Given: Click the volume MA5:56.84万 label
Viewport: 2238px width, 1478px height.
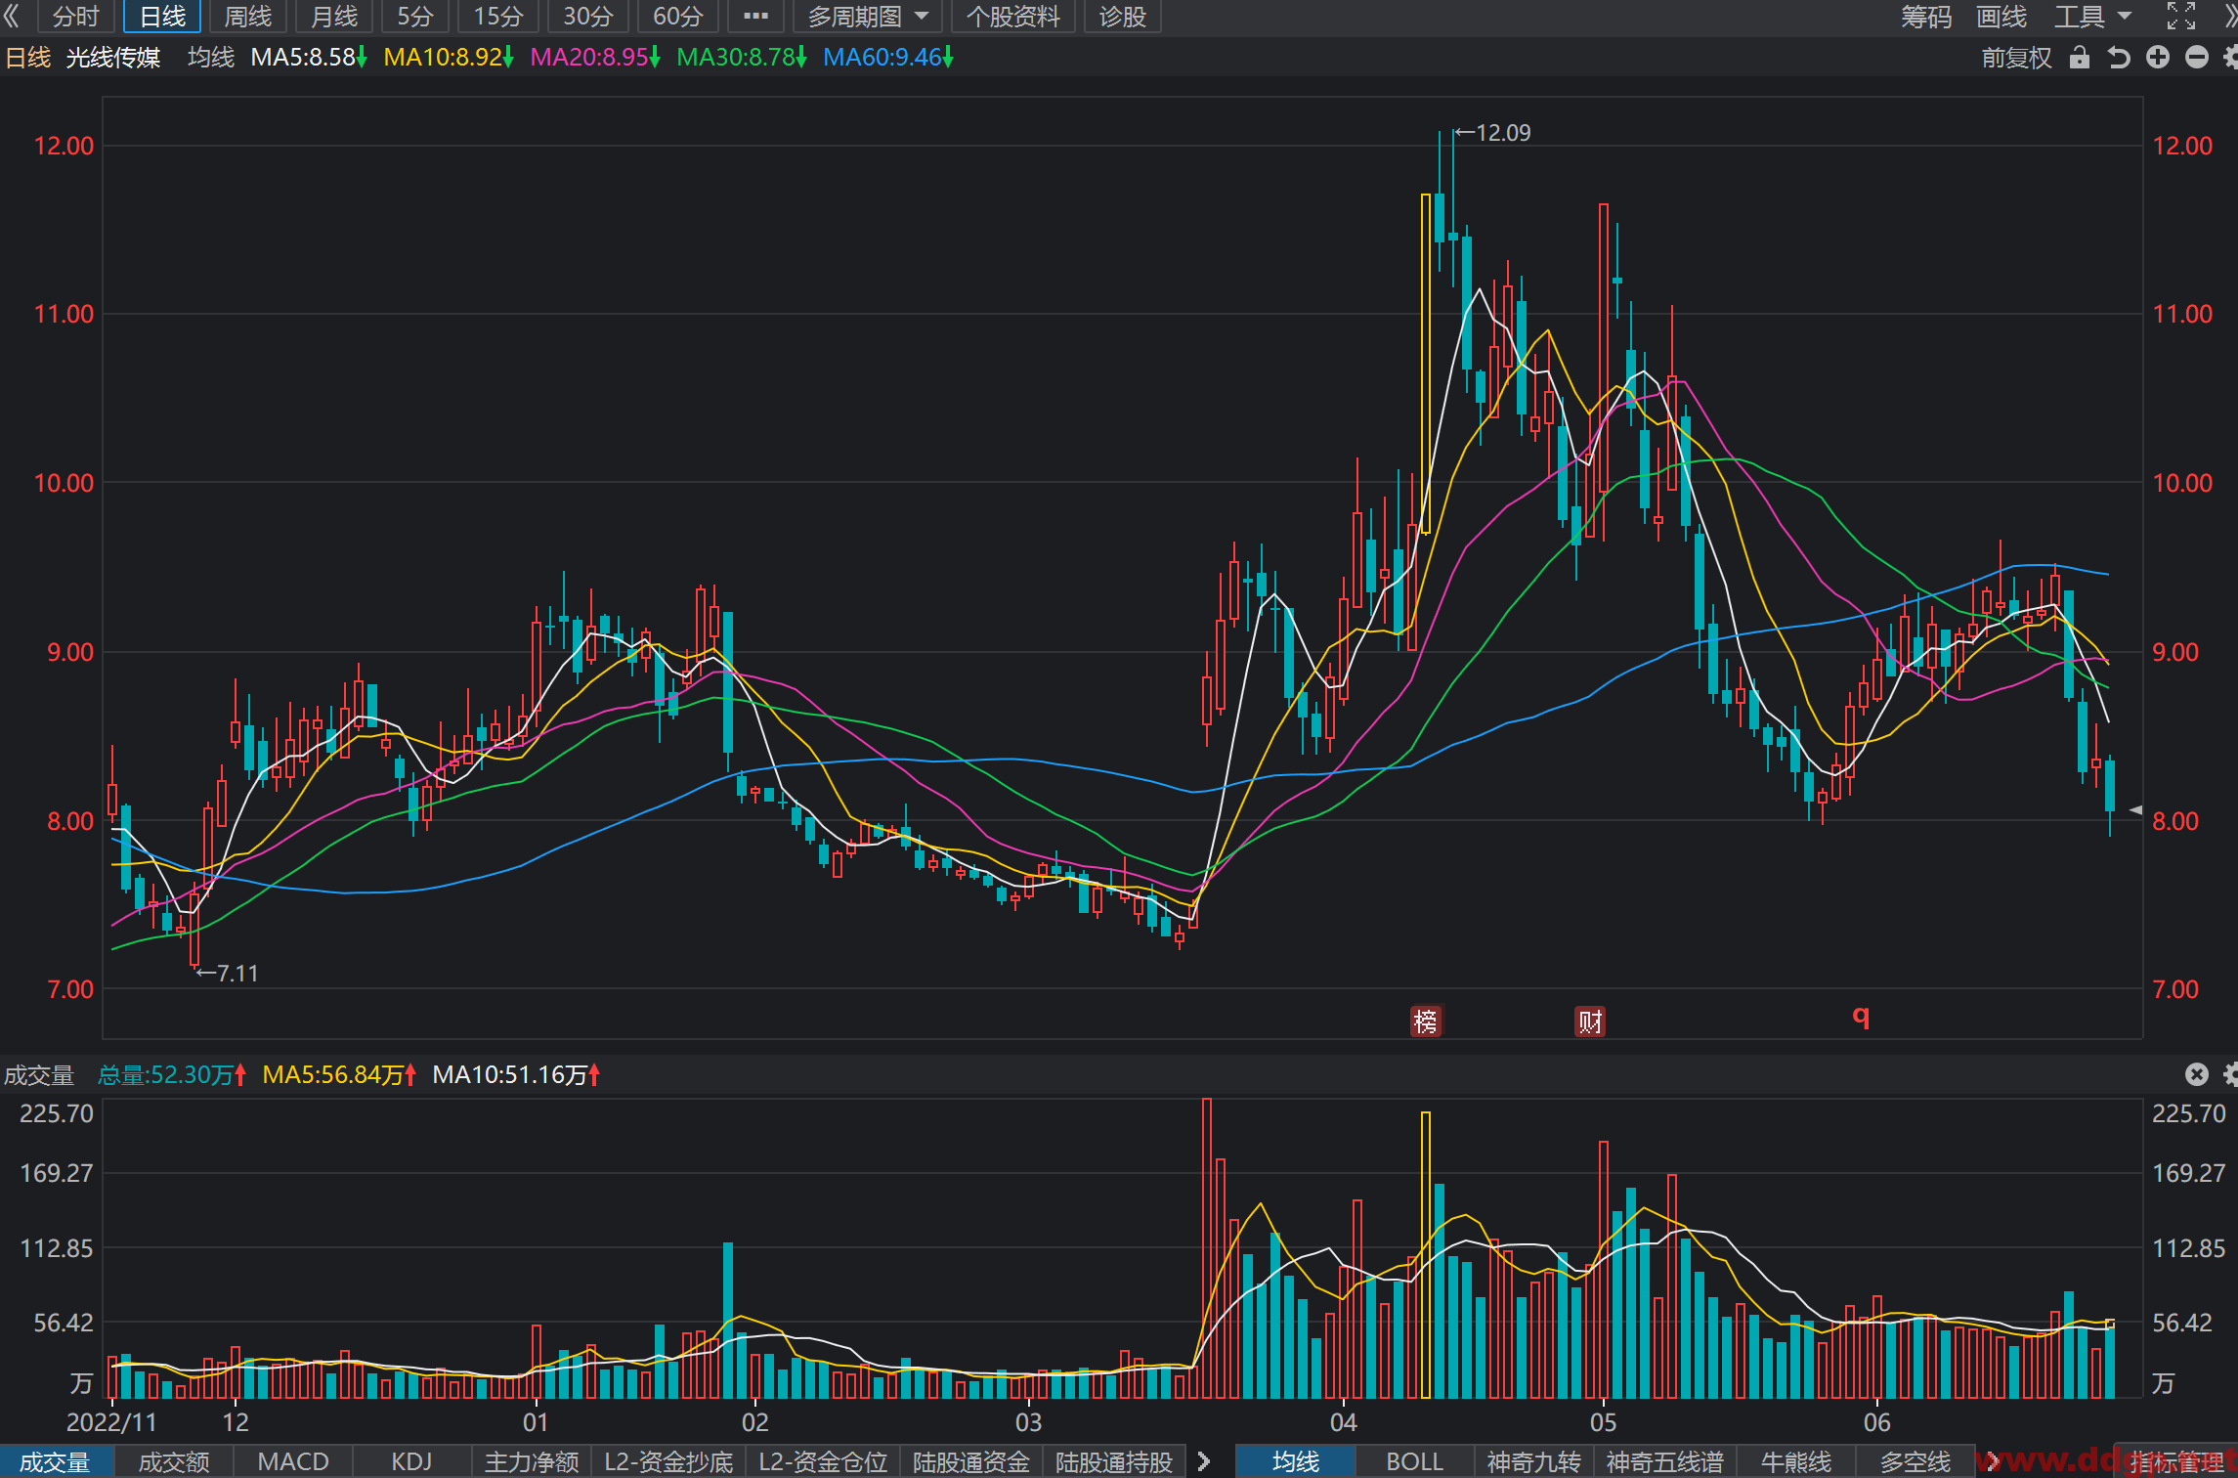Looking at the screenshot, I should pos(340,1075).
